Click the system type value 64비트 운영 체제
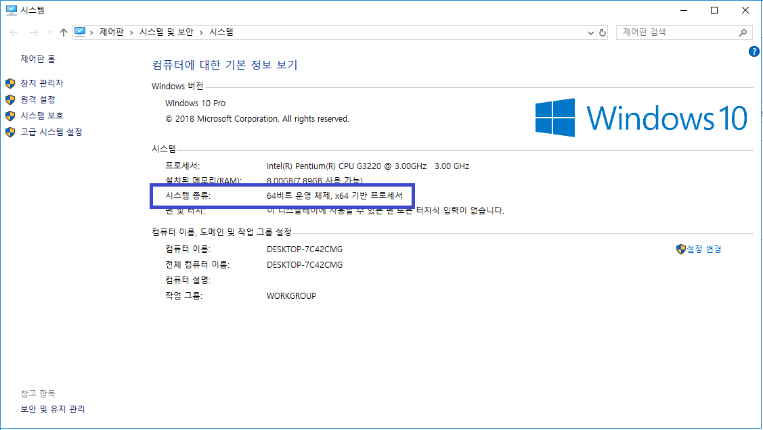The image size is (763, 430). pyautogui.click(x=334, y=196)
